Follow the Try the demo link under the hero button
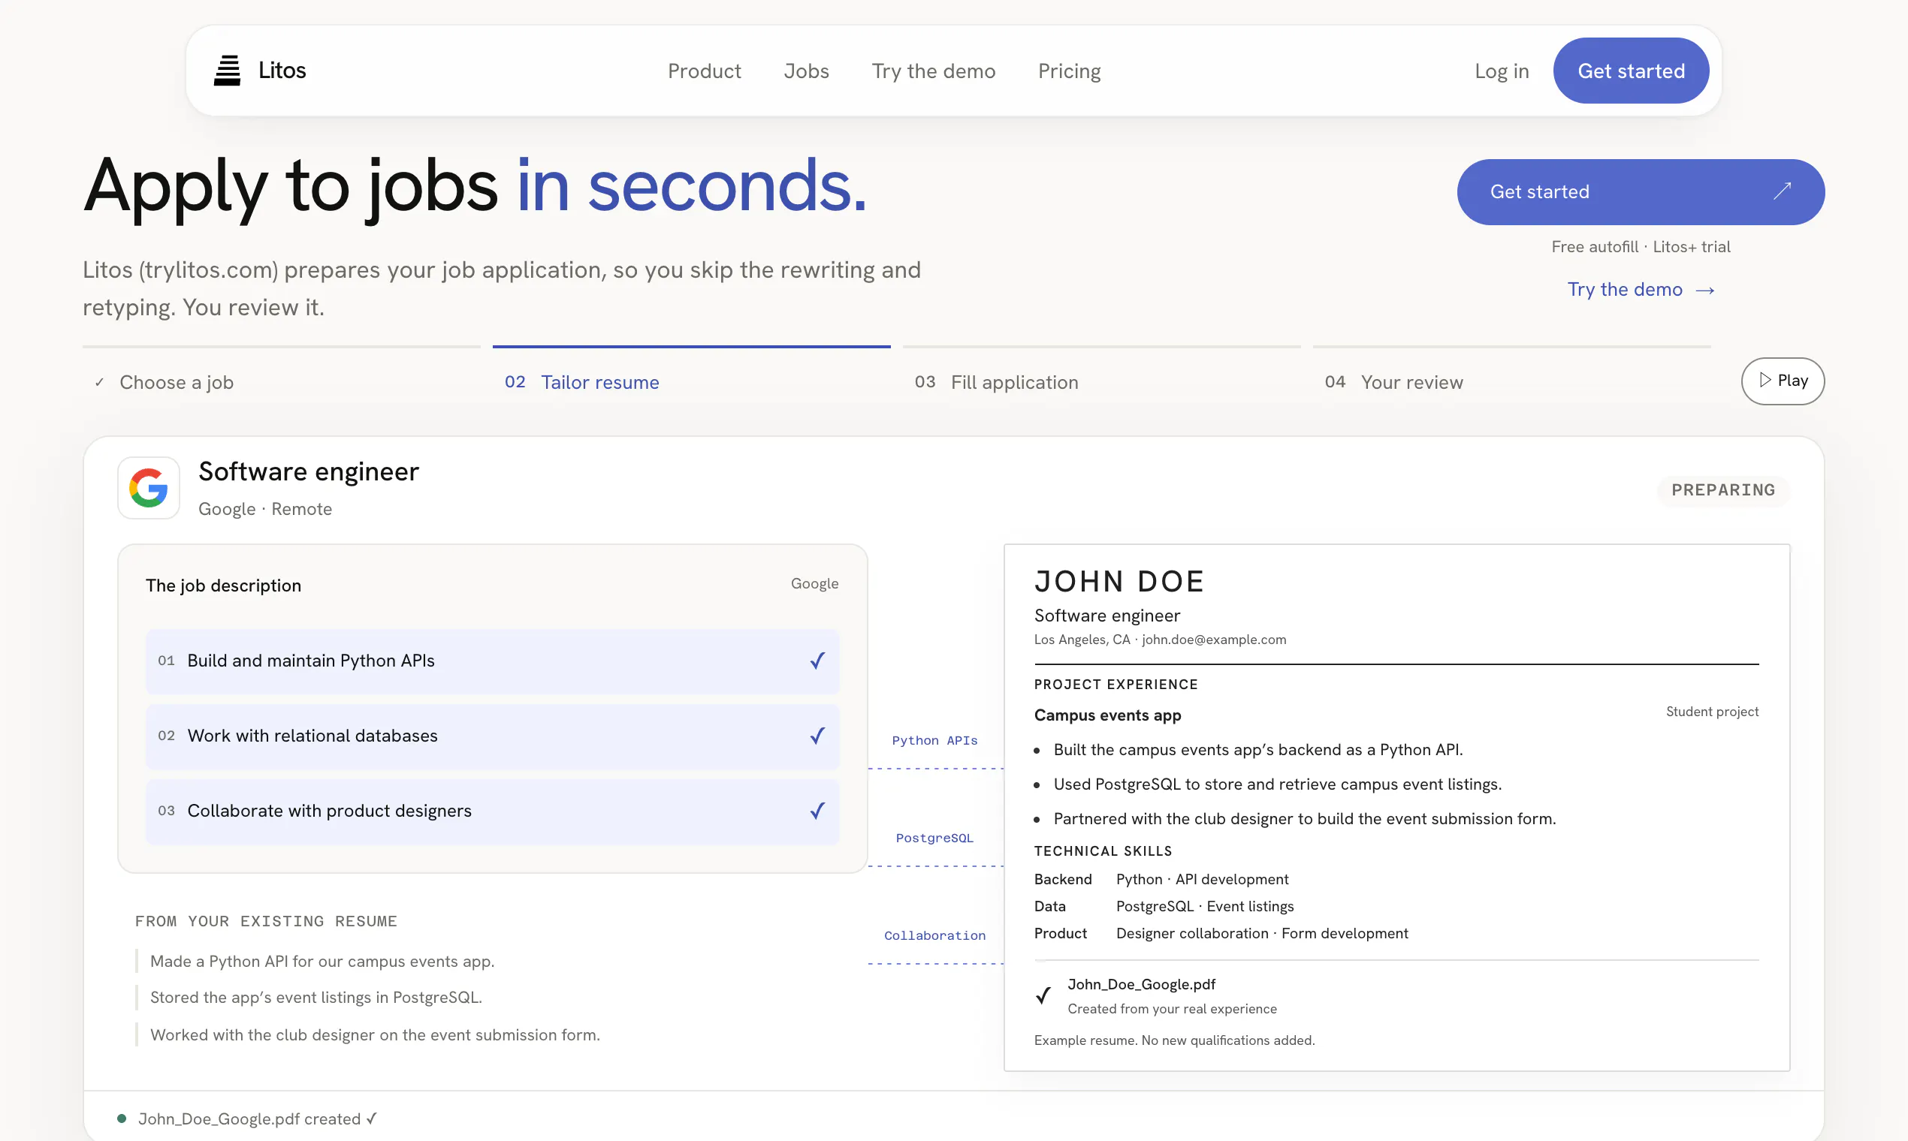The width and height of the screenshot is (1908, 1141). [x=1641, y=290]
